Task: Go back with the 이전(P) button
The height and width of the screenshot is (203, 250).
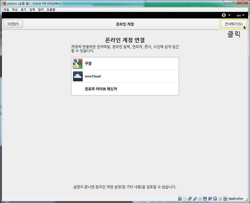Action: click(x=13, y=24)
